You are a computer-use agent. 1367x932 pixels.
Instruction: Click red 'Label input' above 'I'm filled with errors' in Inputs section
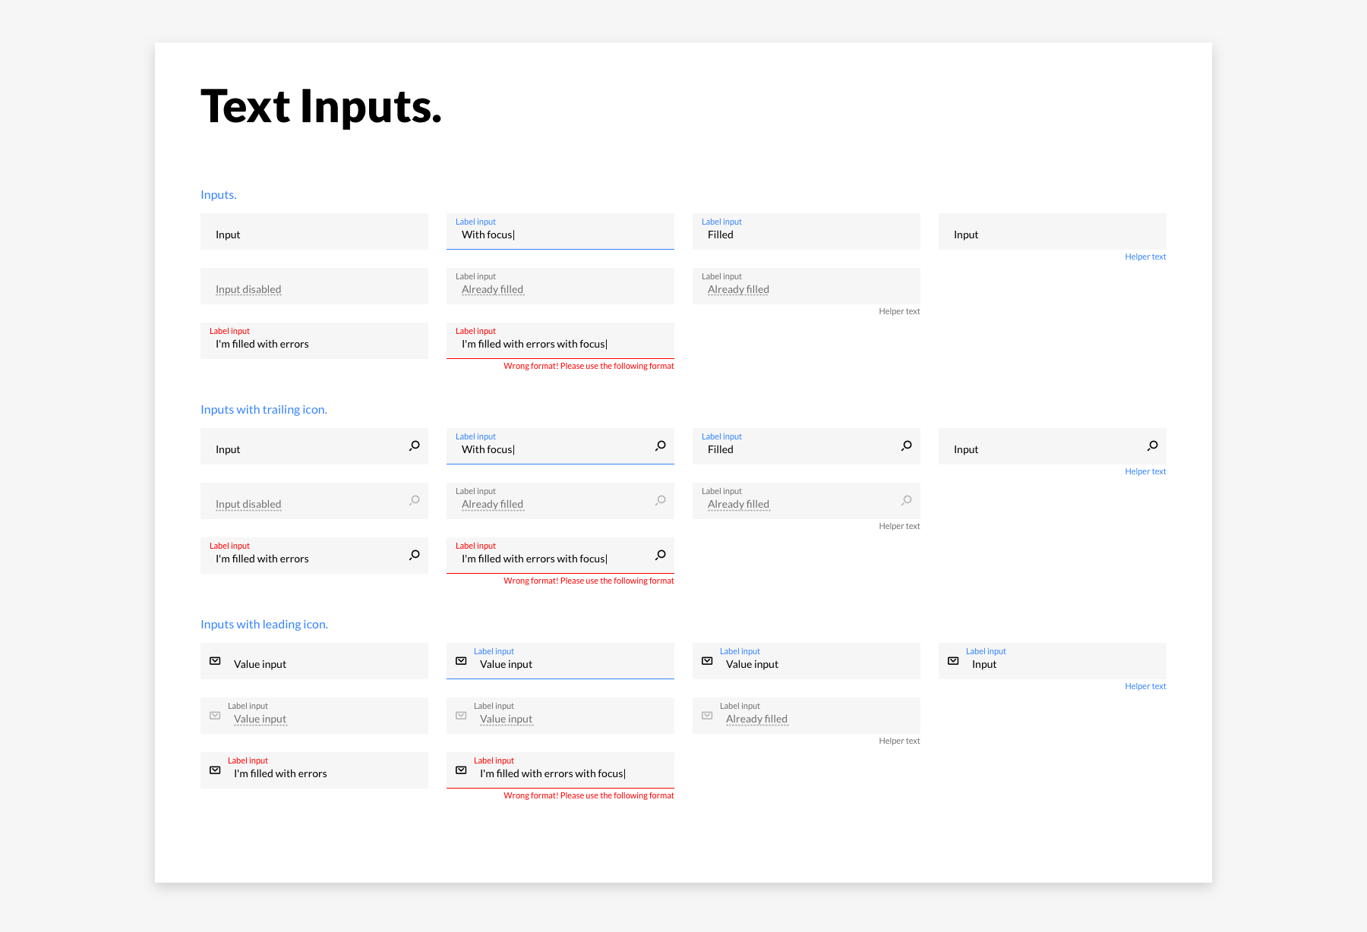[229, 331]
